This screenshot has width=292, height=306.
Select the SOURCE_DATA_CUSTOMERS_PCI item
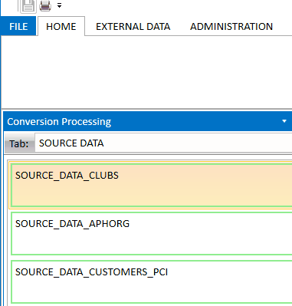(x=152, y=281)
